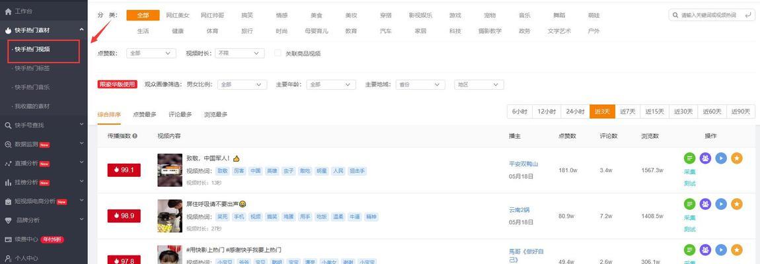Click the person icon beside 个人中心
Viewport: 760px width, 264px height.
coord(8,258)
